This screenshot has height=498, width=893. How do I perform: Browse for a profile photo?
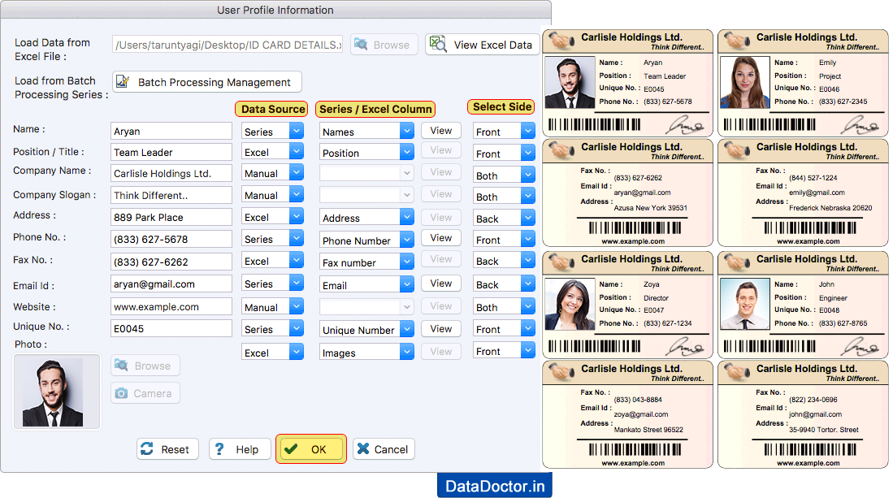pyautogui.click(x=145, y=366)
